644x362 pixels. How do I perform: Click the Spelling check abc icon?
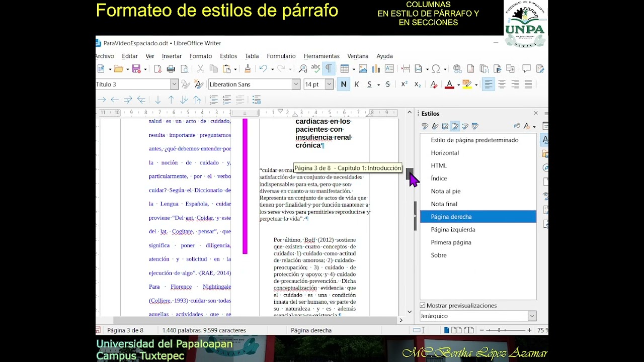point(315,69)
